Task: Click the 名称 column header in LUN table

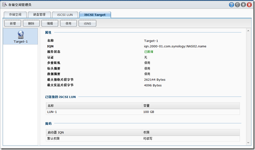Action: click(94, 106)
